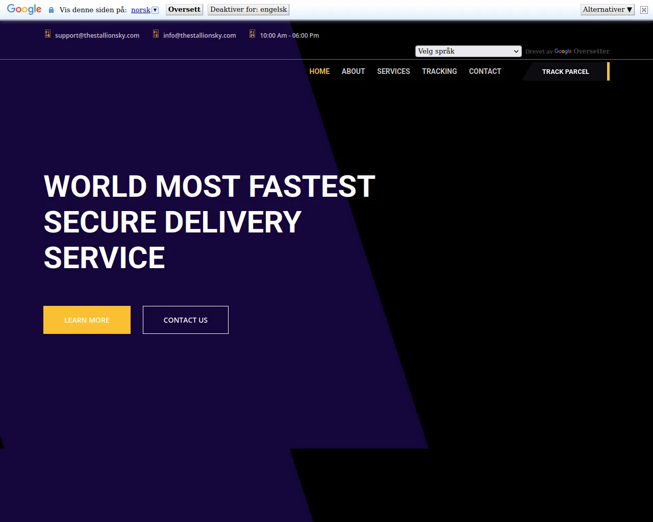Click the padlock icon beside Google logo

pyautogui.click(x=51, y=10)
